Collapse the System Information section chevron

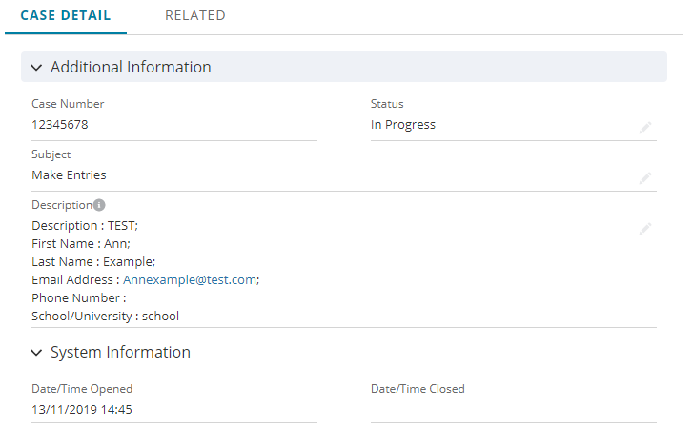click(x=36, y=353)
